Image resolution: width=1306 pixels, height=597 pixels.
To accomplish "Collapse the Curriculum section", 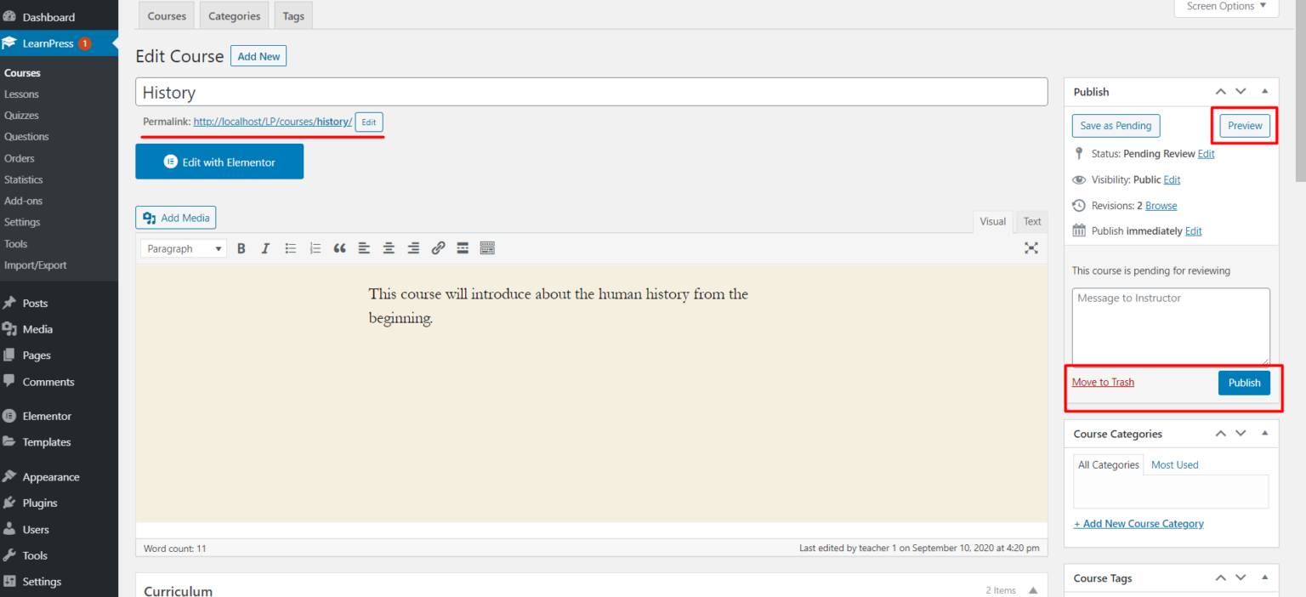I will coord(1033,588).
